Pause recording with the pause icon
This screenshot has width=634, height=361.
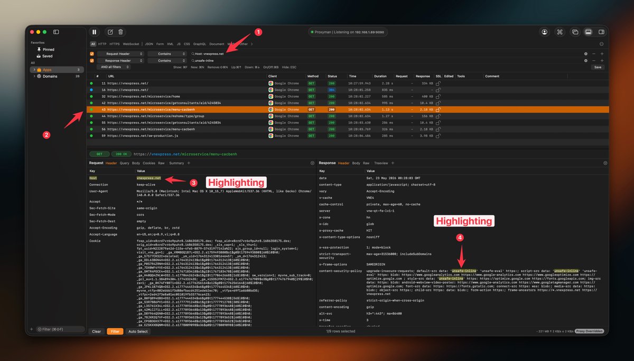tap(95, 32)
